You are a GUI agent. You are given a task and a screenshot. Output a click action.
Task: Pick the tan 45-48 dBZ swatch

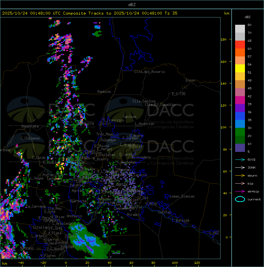[x=240, y=84]
